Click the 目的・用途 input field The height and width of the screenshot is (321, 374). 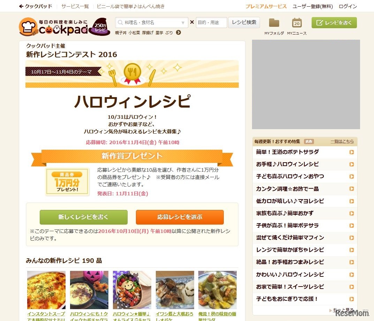click(x=211, y=22)
